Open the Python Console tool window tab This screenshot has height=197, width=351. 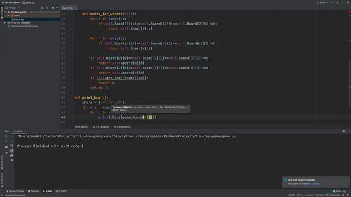pyautogui.click(x=15, y=191)
